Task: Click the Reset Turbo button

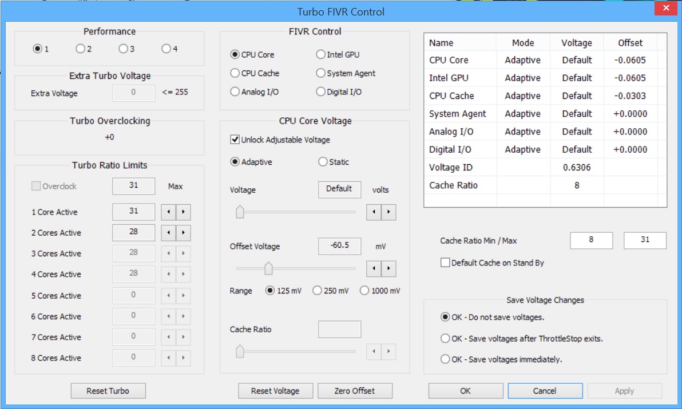Action: 108,391
